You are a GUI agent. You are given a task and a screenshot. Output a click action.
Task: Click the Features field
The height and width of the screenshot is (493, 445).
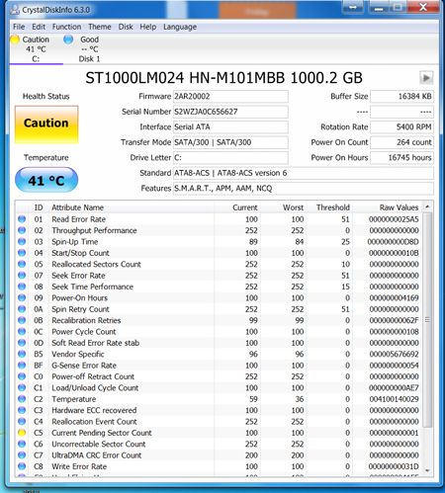coord(304,189)
